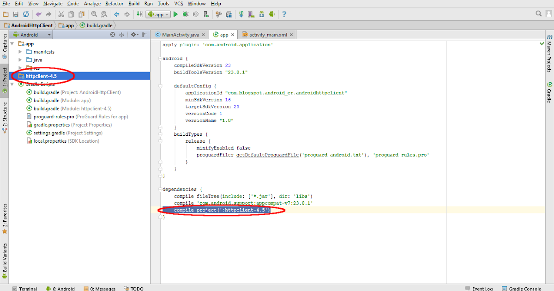The image size is (554, 291).
Task: Open SDK Manager download icon
Action: click(x=262, y=14)
